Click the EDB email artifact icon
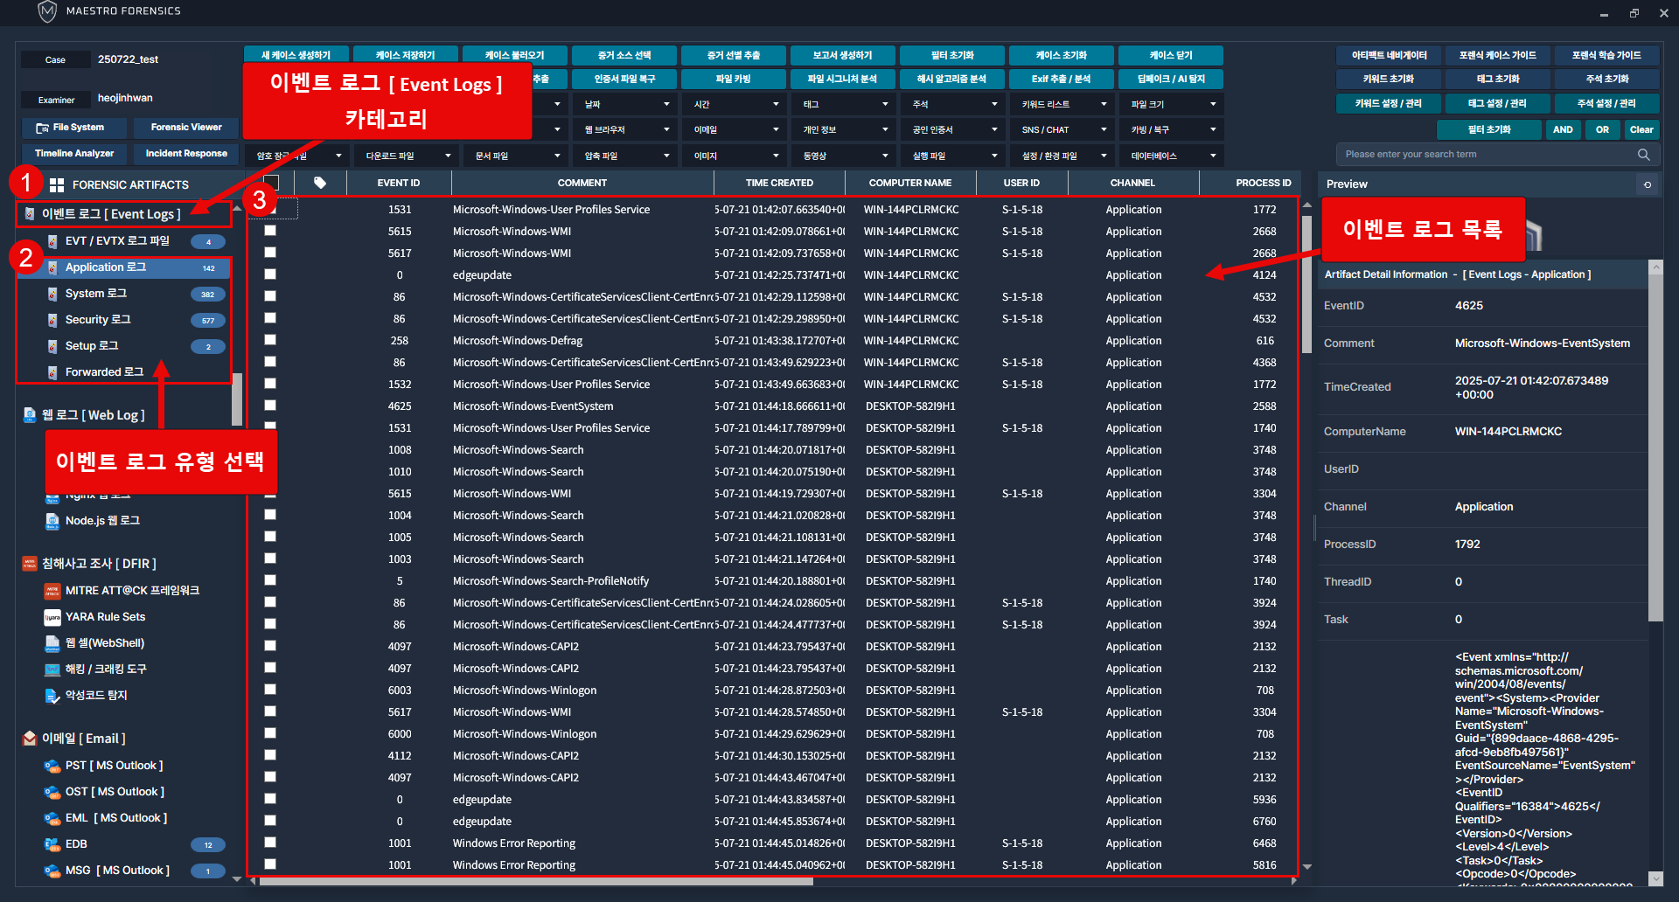 click(x=52, y=844)
